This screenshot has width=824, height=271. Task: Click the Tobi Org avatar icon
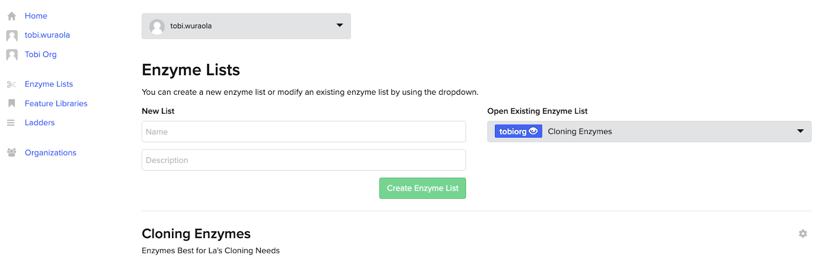(x=12, y=55)
